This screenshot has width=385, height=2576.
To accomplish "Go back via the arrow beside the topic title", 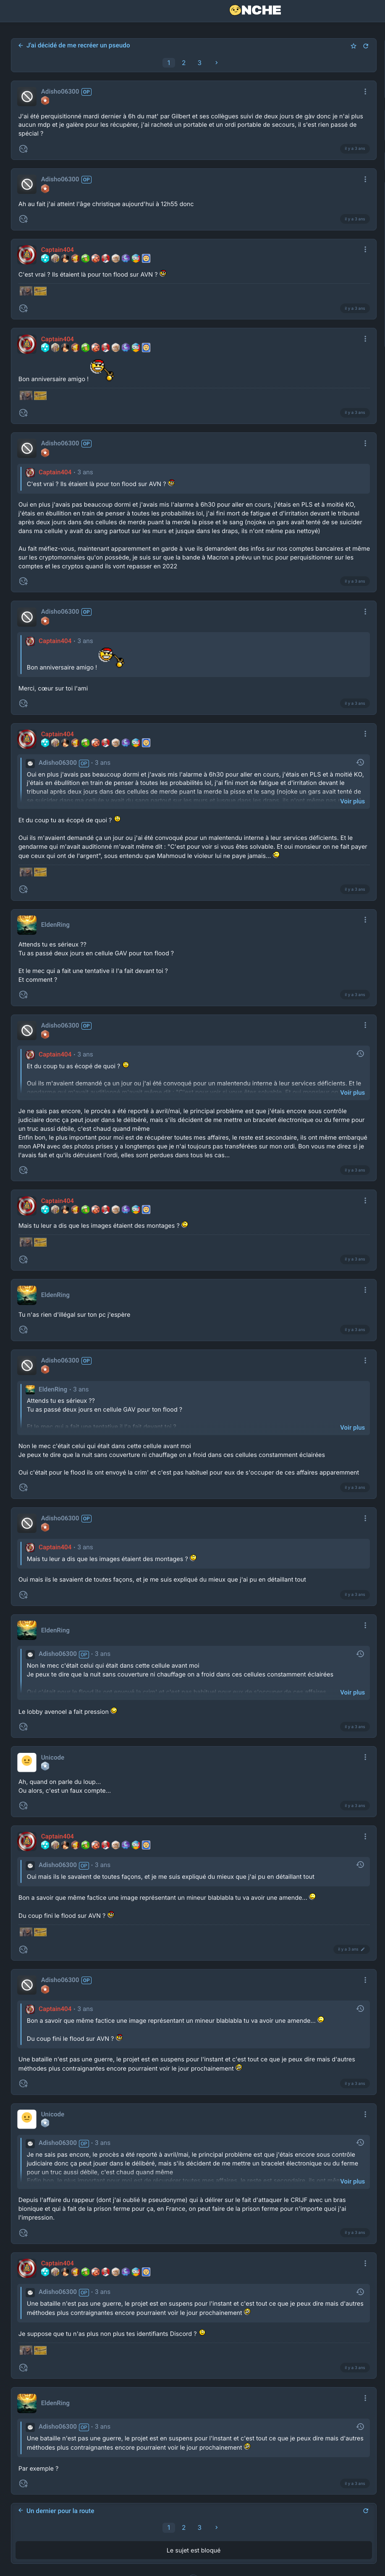I will coord(20,45).
